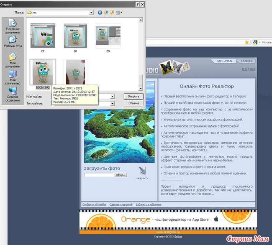Switch to the ГАЛЕРЕЯ tab
The image size is (272, 245).
pyautogui.click(x=247, y=61)
